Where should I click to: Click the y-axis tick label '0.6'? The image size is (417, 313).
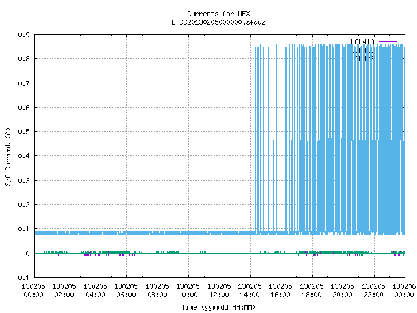pos(23,108)
